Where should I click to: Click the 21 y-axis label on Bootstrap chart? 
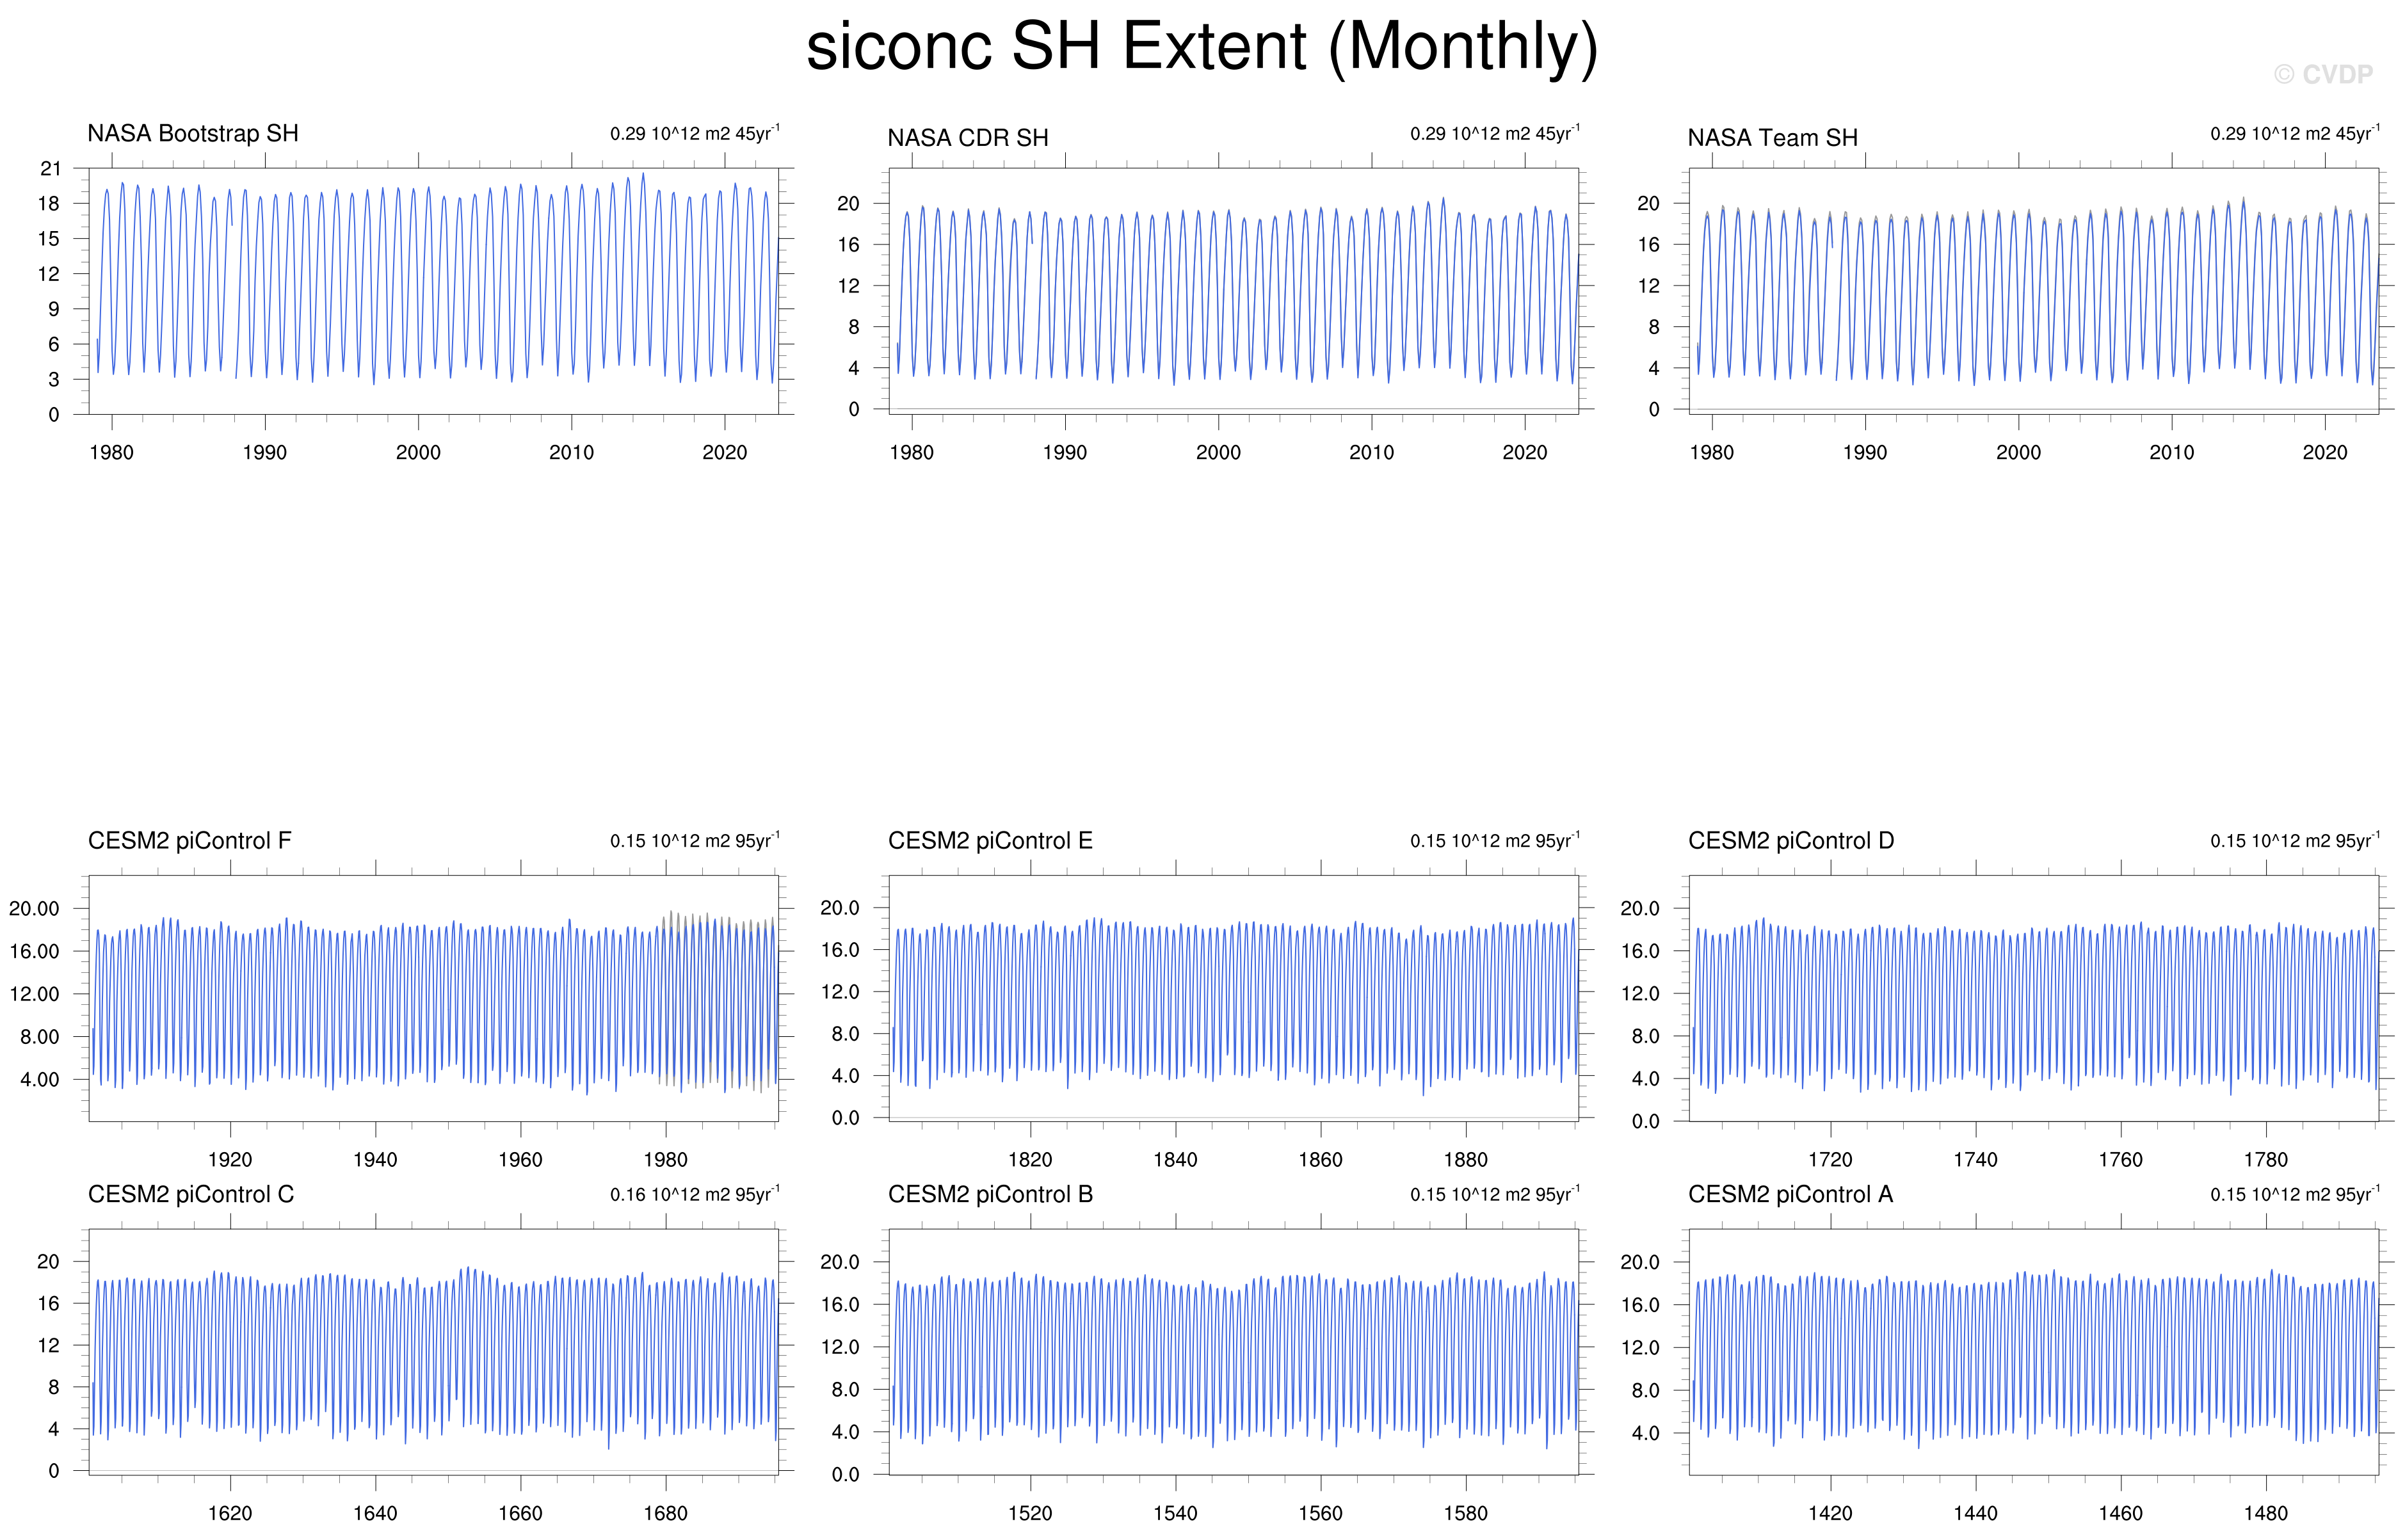[x=50, y=168]
